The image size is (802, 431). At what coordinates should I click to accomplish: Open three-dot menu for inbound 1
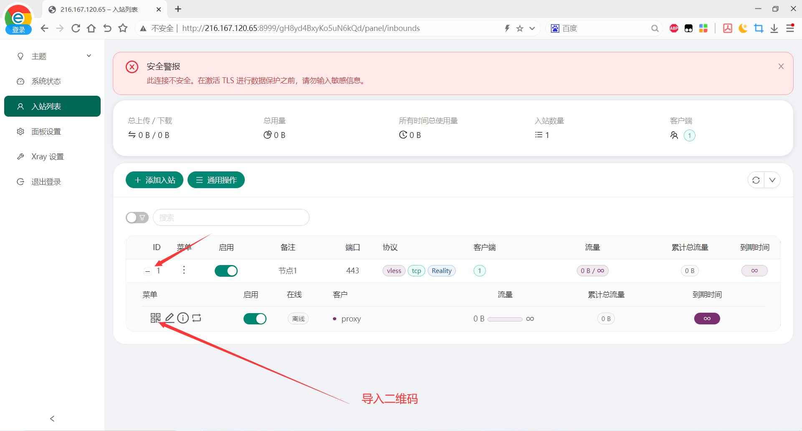pos(184,270)
